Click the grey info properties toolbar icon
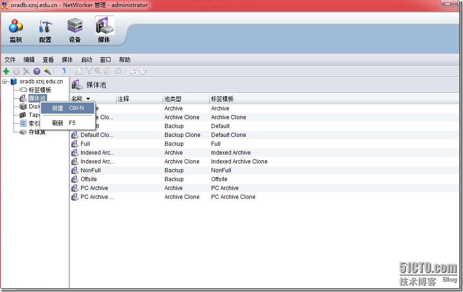Image resolution: width=463 pixels, height=292 pixels. click(x=16, y=71)
